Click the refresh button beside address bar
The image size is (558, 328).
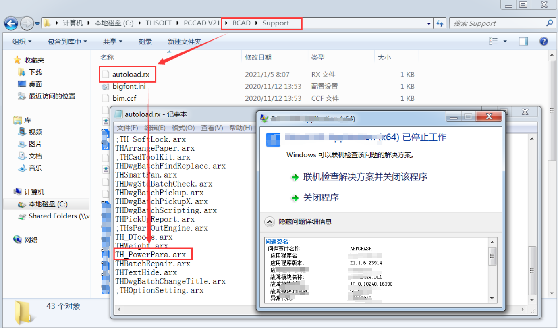tap(440, 23)
